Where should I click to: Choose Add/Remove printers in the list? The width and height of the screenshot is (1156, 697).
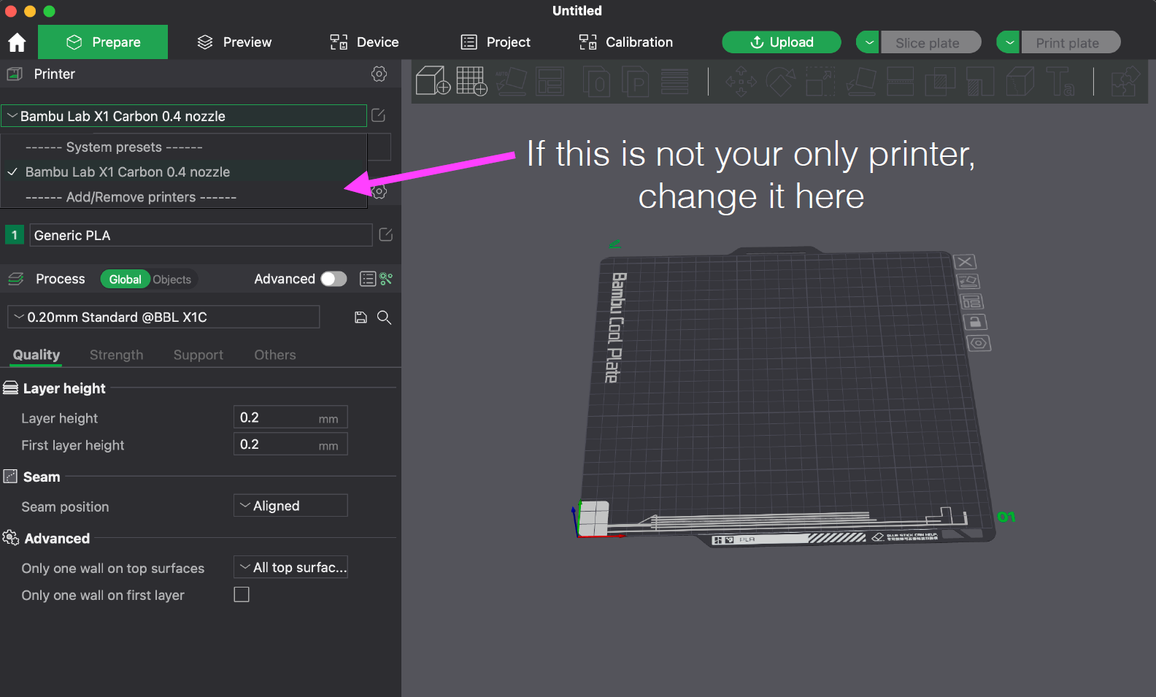coord(184,197)
